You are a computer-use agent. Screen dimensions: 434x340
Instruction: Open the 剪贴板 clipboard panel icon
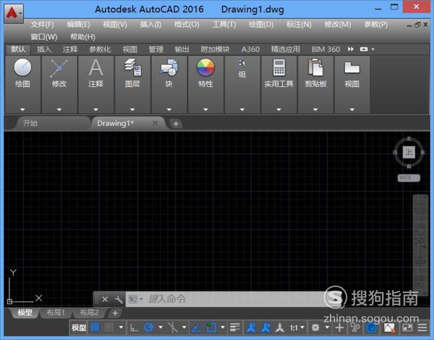[315, 67]
